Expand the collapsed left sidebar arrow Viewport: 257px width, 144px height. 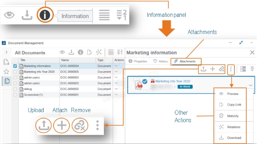pyautogui.click(x=6, y=52)
